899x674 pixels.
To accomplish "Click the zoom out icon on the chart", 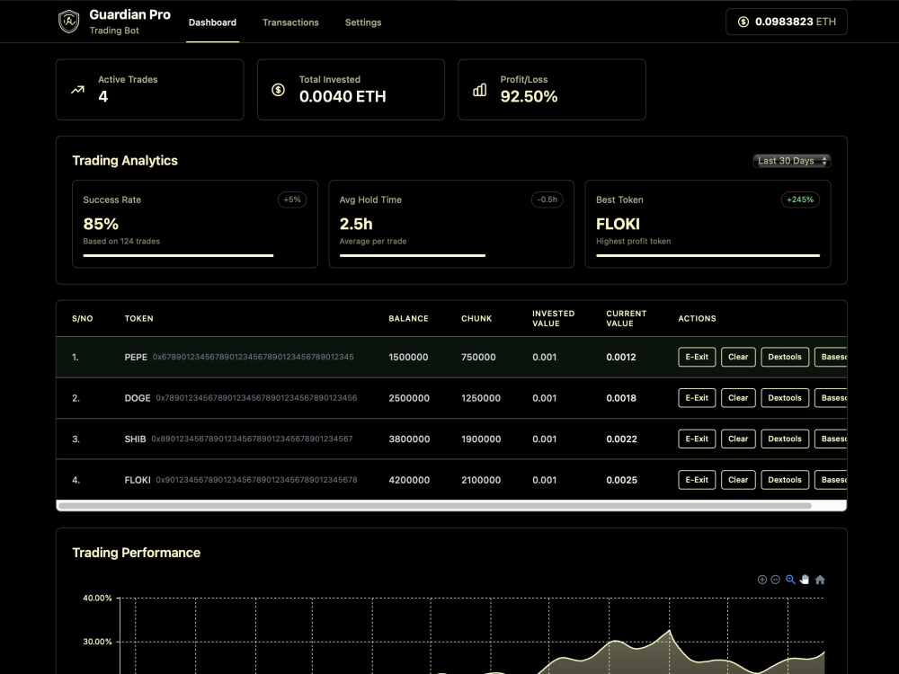I will [x=774, y=580].
